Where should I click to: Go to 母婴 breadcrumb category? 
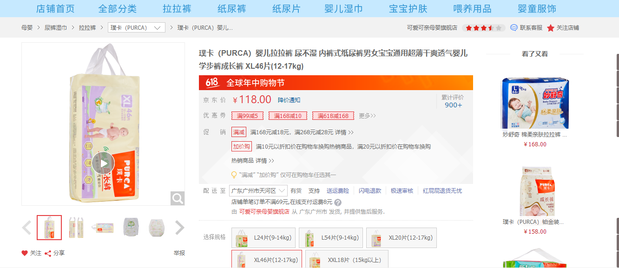[x=27, y=28]
